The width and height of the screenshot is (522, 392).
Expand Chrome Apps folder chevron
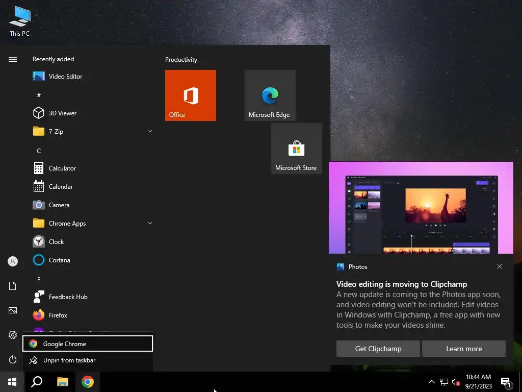[x=150, y=223]
